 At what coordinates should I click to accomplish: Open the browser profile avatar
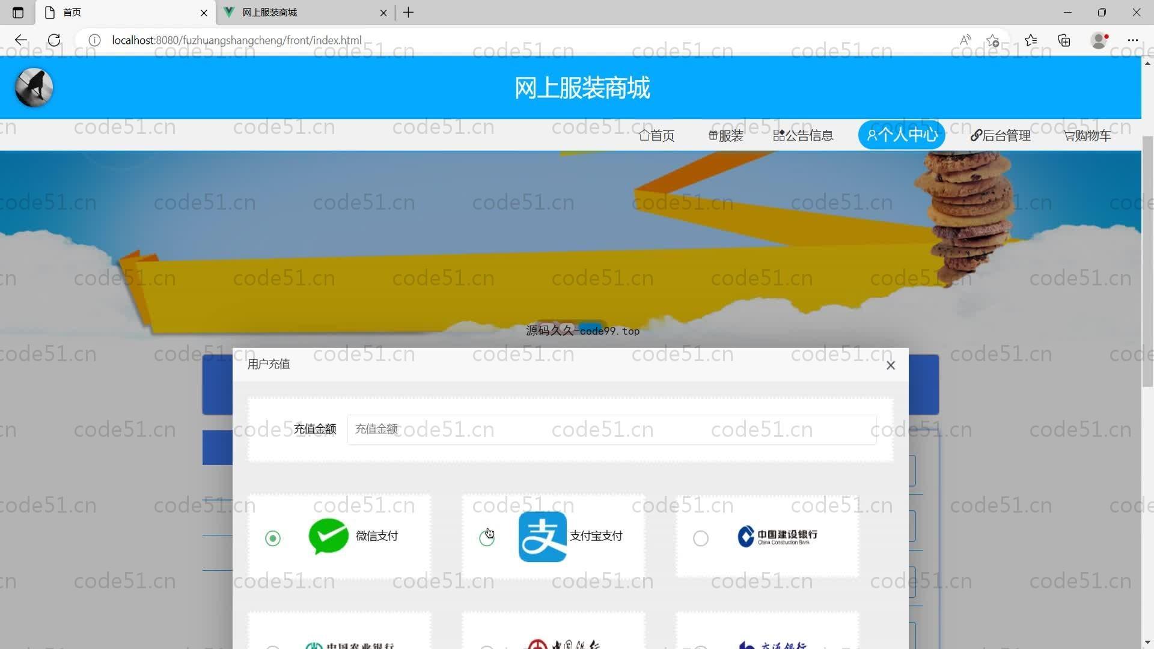[1099, 40]
